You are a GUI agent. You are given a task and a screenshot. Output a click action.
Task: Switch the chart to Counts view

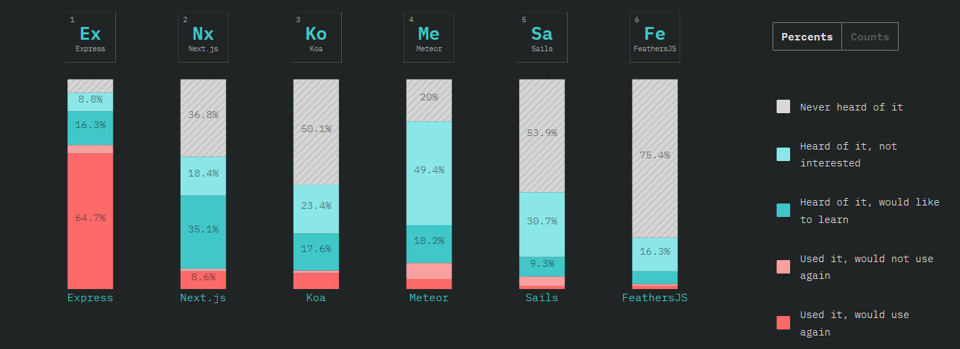tap(870, 37)
